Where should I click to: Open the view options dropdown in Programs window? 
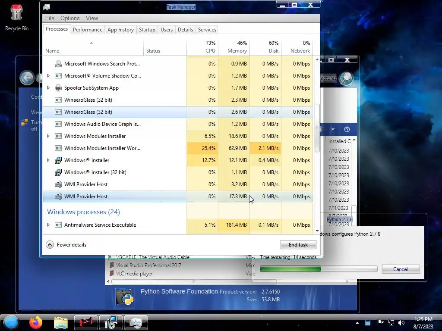point(333,129)
